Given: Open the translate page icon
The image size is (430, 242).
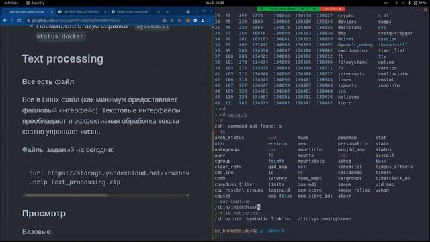Looking at the screenshot, I should pyautogui.click(x=165, y=20).
